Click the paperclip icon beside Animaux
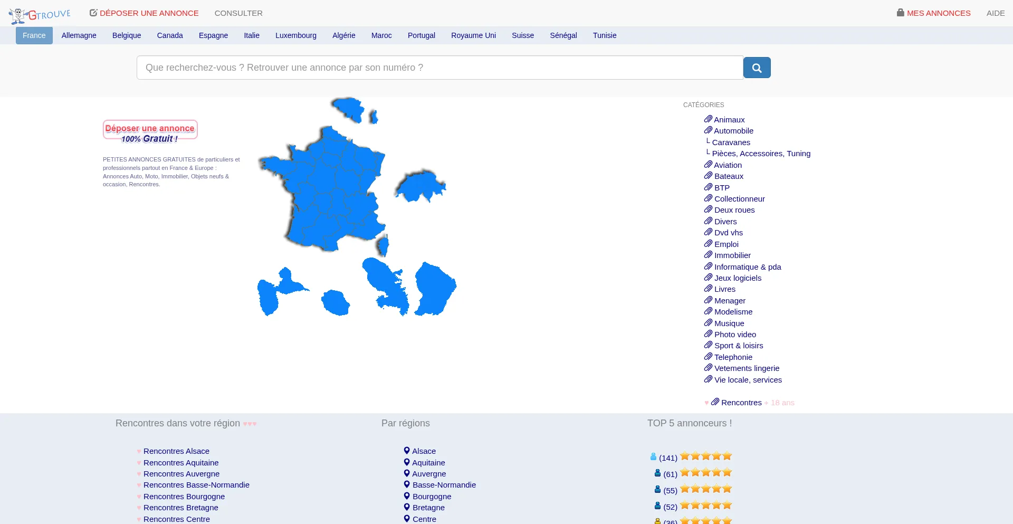Screen dimensions: 1013x524 pos(708,119)
